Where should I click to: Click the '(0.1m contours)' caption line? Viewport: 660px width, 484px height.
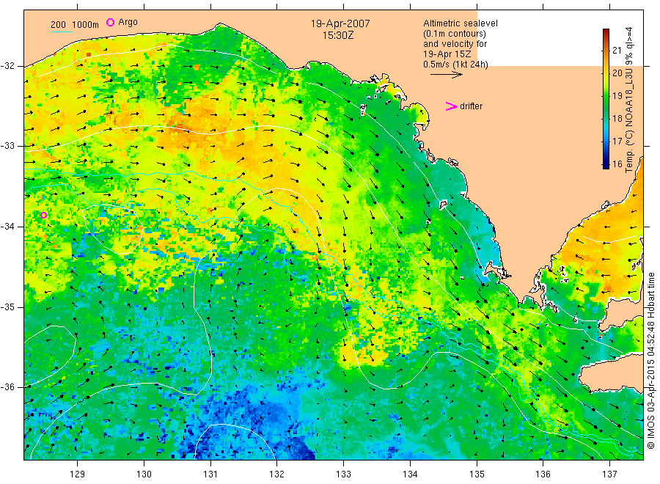coord(455,34)
